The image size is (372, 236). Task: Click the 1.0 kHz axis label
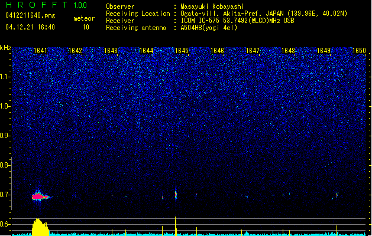[5, 106]
